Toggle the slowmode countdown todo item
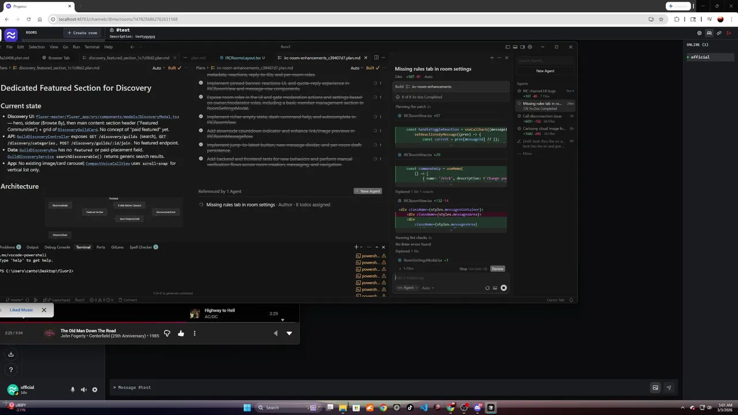Viewport: 738px width, 415px height. click(x=201, y=131)
